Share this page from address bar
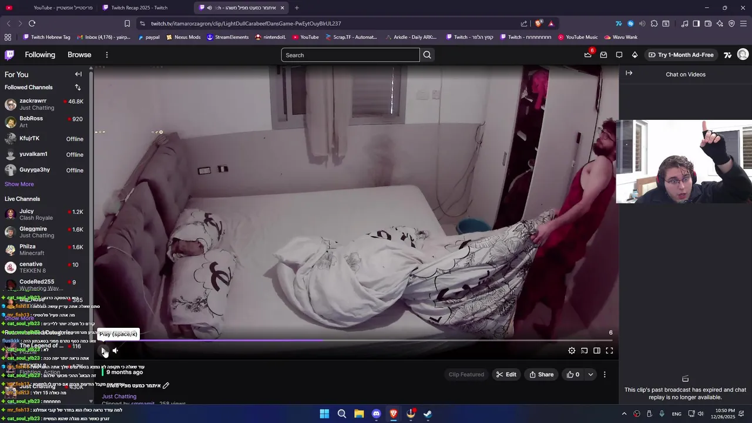Viewport: 752px width, 423px height. coord(524,23)
